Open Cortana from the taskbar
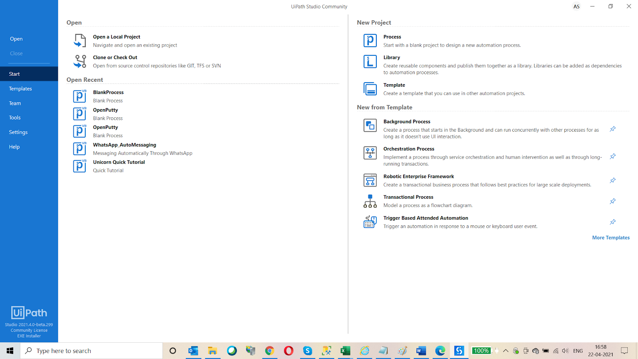Image resolution: width=638 pixels, height=359 pixels. (173, 351)
